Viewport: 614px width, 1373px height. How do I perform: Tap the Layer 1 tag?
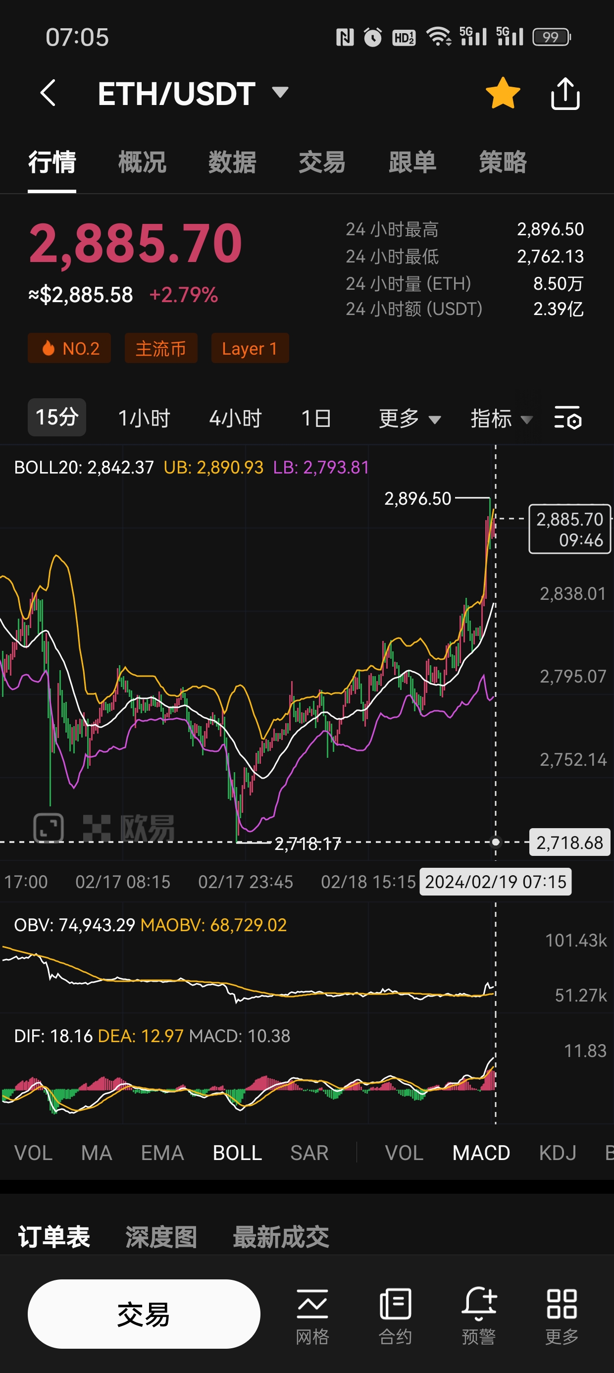(250, 348)
